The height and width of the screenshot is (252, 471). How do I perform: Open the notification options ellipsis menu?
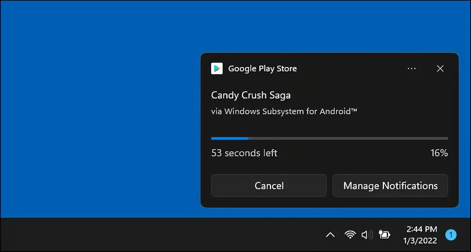click(x=412, y=69)
